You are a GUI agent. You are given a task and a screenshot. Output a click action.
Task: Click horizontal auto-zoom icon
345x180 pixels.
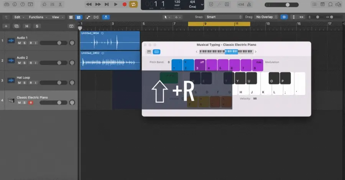(301, 17)
